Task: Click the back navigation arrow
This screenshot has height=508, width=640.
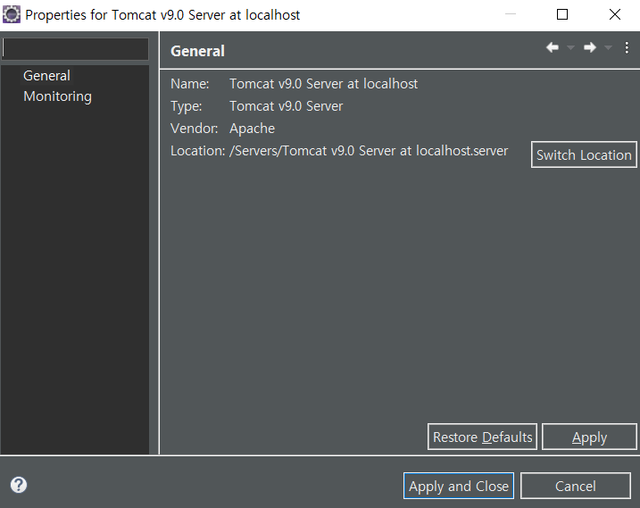Action: click(x=553, y=47)
